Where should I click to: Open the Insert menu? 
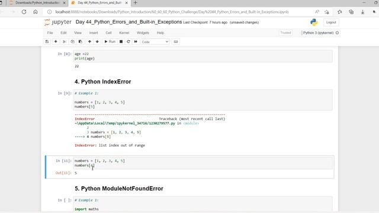coord(94,33)
